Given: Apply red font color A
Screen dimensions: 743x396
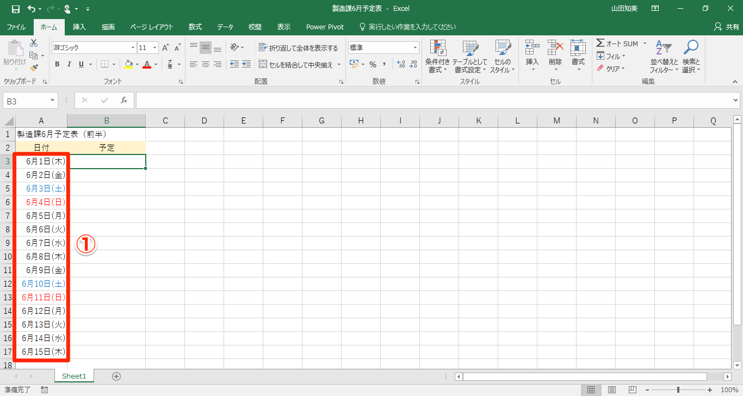Looking at the screenshot, I should [x=147, y=64].
